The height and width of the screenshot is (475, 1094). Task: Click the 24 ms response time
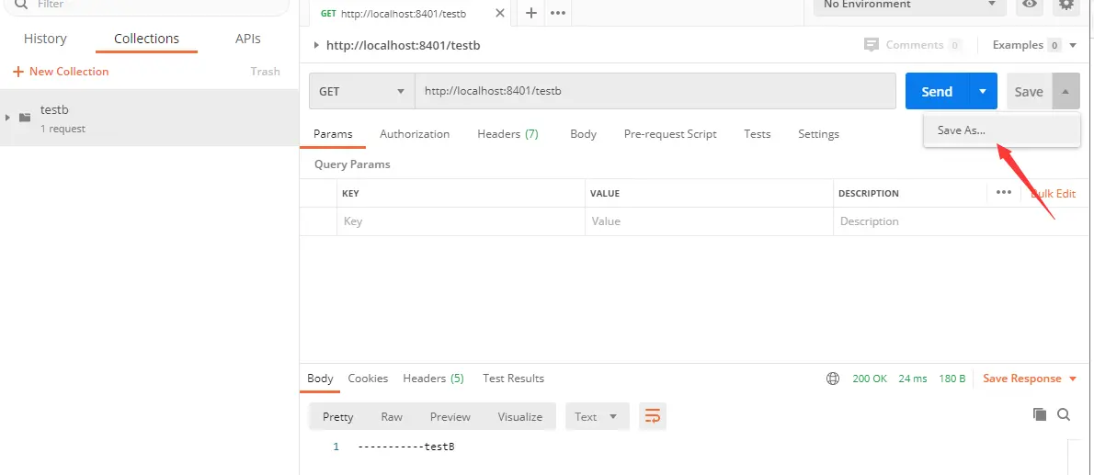913,378
